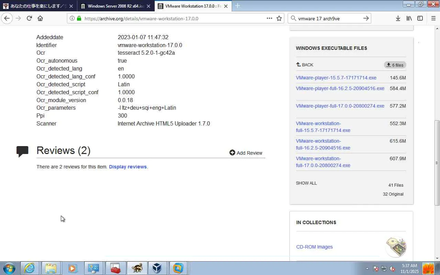
Task: Go back to the previous page
Action: (x=7, y=19)
